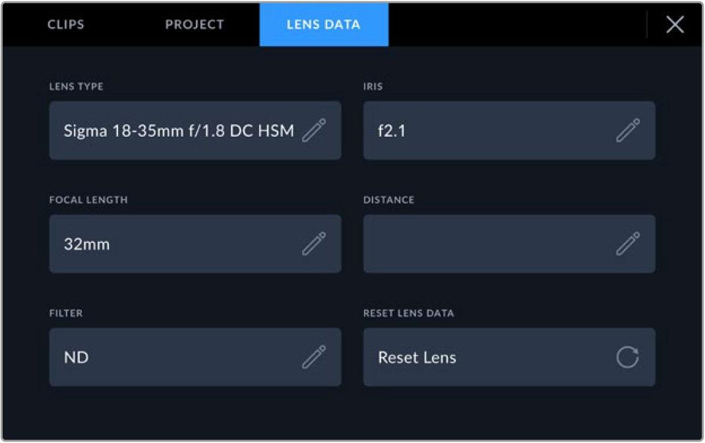
Task: Click the FOCAL LENGTH heading label
Action: (88, 200)
